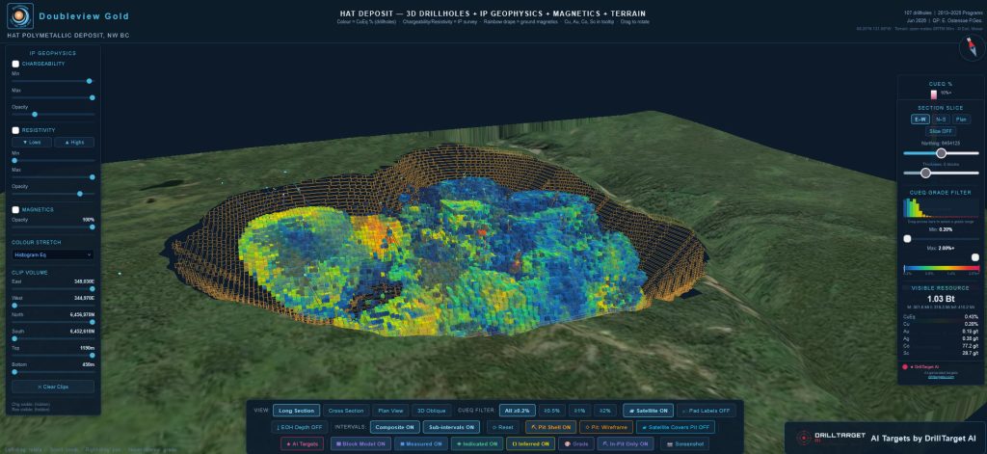
Task: Click the rainbow grade colour scale bar
Action: [x=941, y=268]
